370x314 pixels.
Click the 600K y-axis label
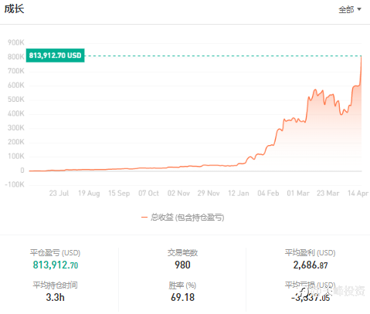pyautogui.click(x=16, y=86)
